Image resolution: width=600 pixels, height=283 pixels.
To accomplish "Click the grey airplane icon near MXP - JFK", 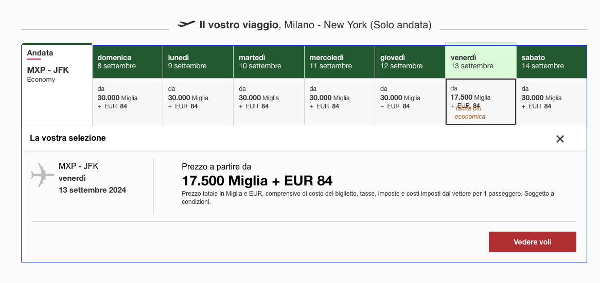I will (x=43, y=175).
